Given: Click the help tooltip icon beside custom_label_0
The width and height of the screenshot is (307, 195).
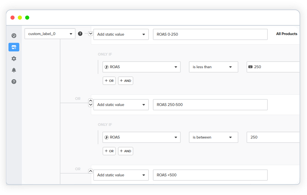Looking at the screenshot, I should 80,34.
